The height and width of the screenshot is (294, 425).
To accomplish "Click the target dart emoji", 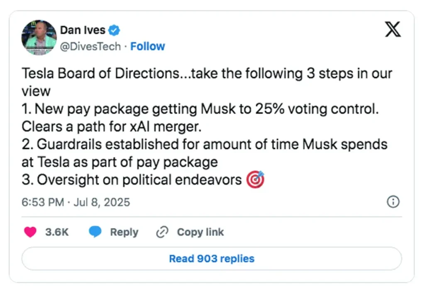I will [255, 180].
